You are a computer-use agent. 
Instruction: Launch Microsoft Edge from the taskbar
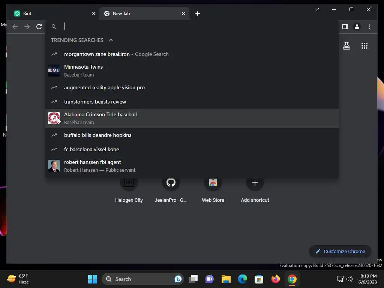[243, 279]
